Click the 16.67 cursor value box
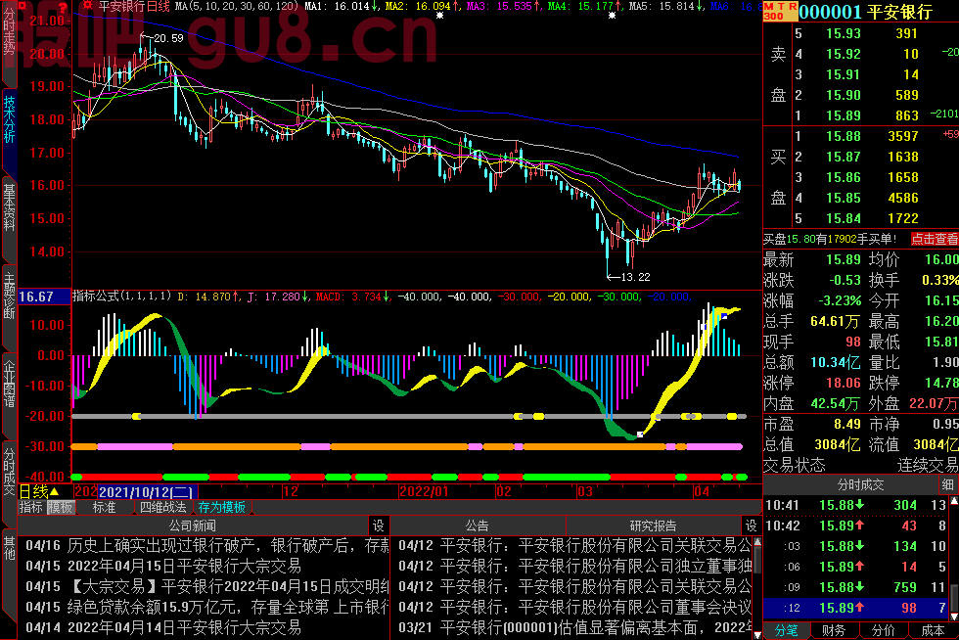959x640 pixels. pyautogui.click(x=44, y=297)
